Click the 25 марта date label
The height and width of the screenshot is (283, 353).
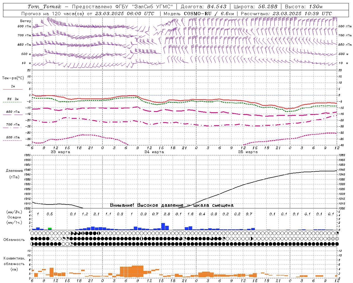248,152
